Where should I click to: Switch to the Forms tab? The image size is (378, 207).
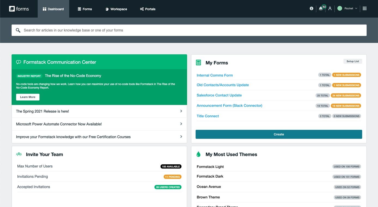(x=85, y=9)
